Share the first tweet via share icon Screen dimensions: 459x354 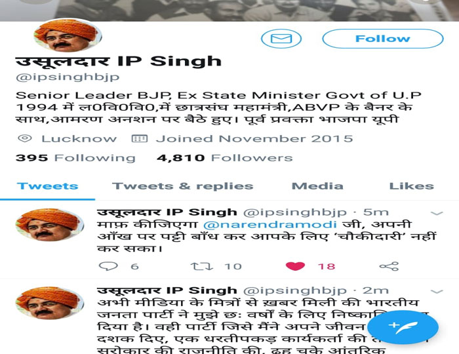tap(389, 266)
